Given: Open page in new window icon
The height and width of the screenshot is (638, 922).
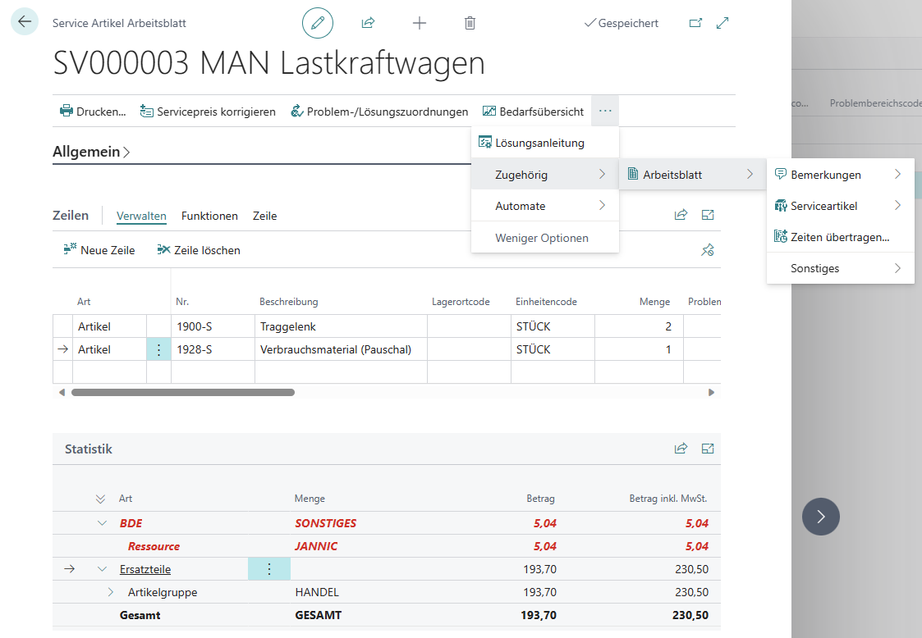Looking at the screenshot, I should 695,23.
